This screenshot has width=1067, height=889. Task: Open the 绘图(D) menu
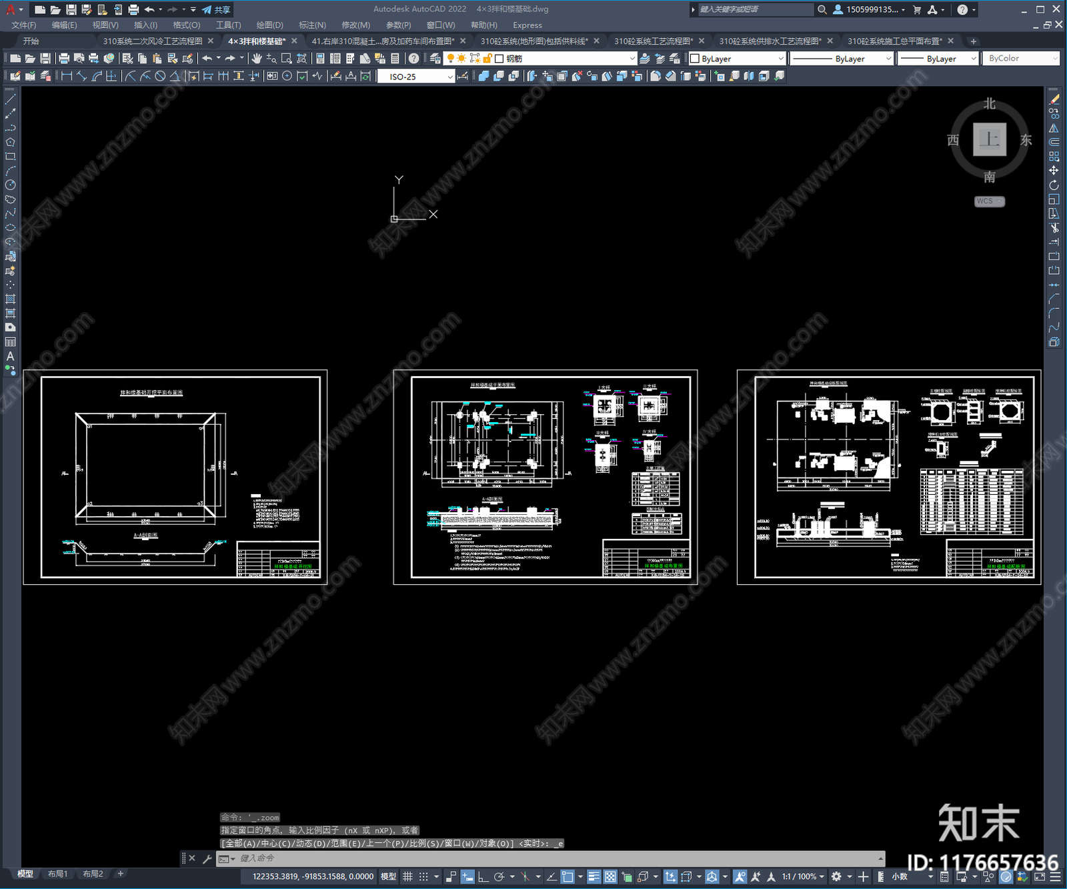coord(269,25)
